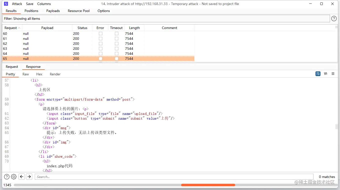Switch to the Results tab

pyautogui.click(x=11, y=11)
